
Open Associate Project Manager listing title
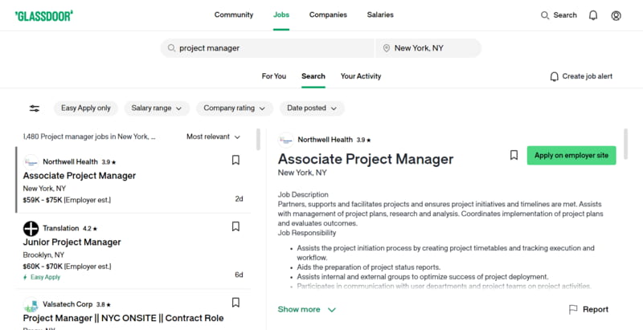(79, 176)
